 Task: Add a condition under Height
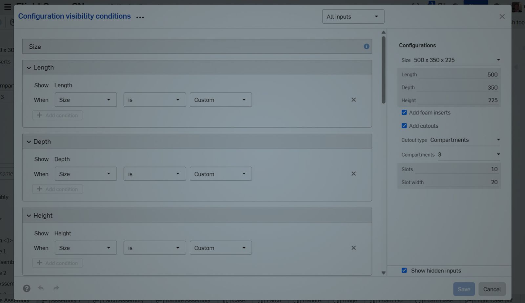click(57, 263)
